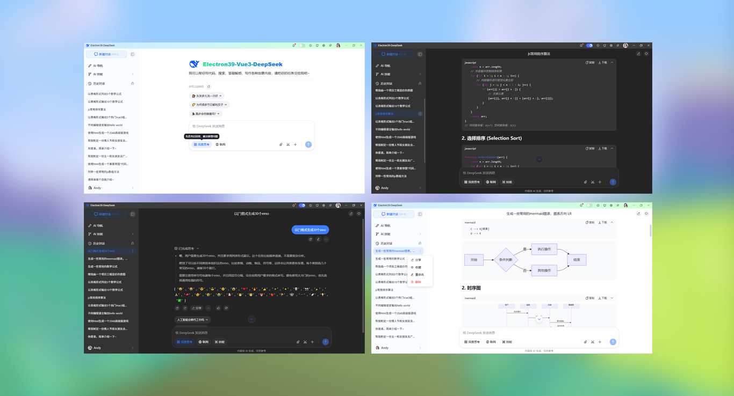Collapse first javascript code block in top-right window
This screenshot has height=396, width=734.
[611, 62]
